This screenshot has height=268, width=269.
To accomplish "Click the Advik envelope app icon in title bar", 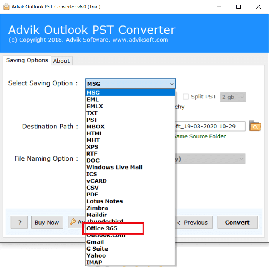I will point(7,7).
